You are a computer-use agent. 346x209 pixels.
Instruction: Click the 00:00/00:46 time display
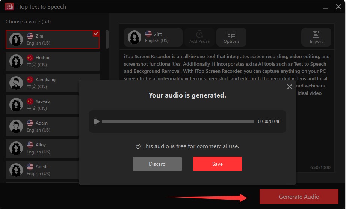pyautogui.click(x=269, y=122)
